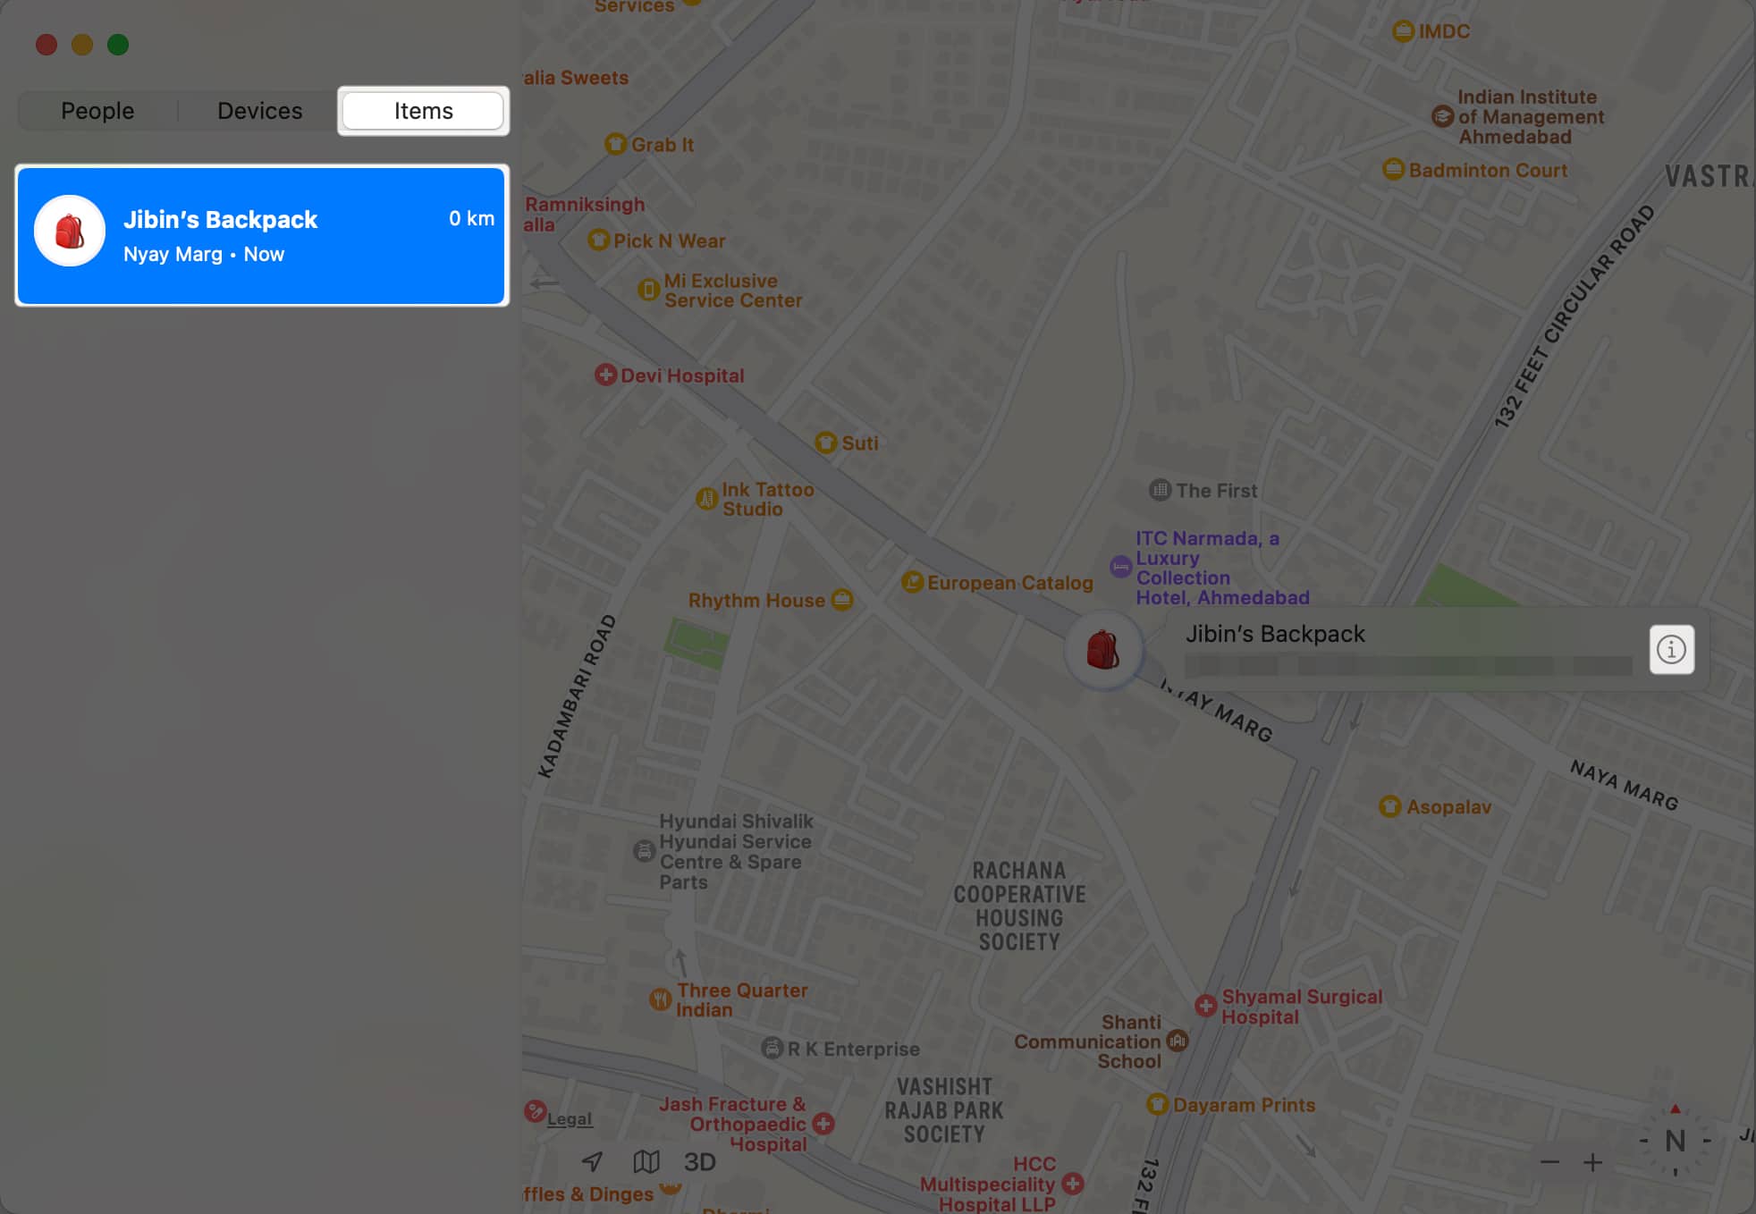This screenshot has width=1756, height=1214.
Task: Toggle 3D map view
Action: 699,1161
